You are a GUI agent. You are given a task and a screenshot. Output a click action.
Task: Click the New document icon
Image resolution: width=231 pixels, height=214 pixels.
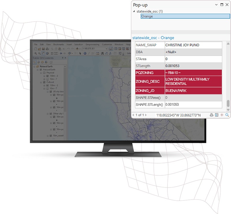[x=36, y=49]
